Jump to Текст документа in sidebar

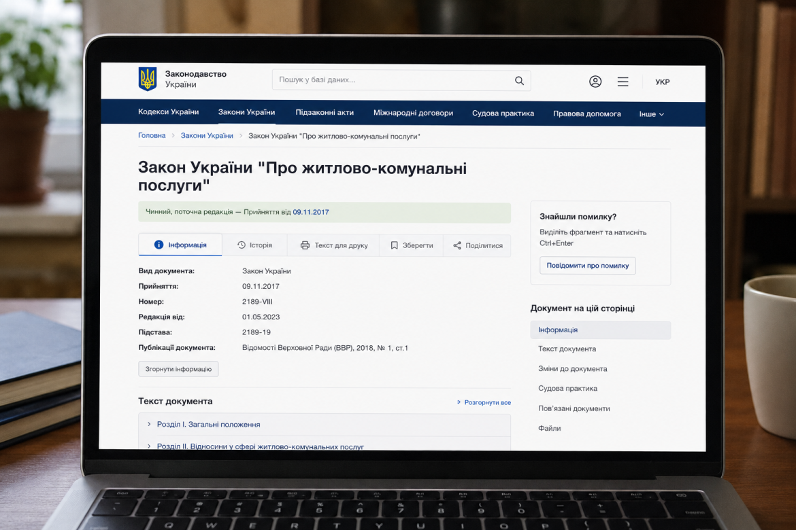pos(567,349)
